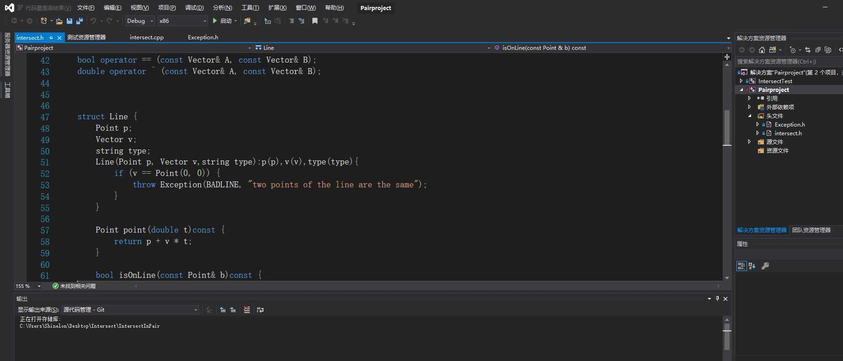Image resolution: width=843 pixels, height=361 pixels.
Task: Expand the IntersectTest project node
Action: click(741, 81)
